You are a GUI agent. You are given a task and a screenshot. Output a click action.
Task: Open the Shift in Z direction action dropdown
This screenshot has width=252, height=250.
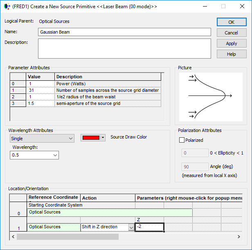click(x=131, y=227)
